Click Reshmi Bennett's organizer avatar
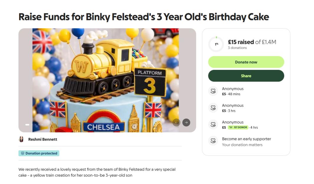 [x=21, y=139]
